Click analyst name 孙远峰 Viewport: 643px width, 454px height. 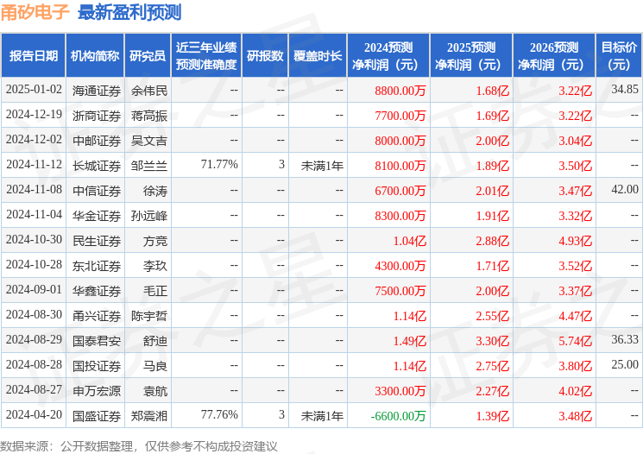tap(149, 216)
